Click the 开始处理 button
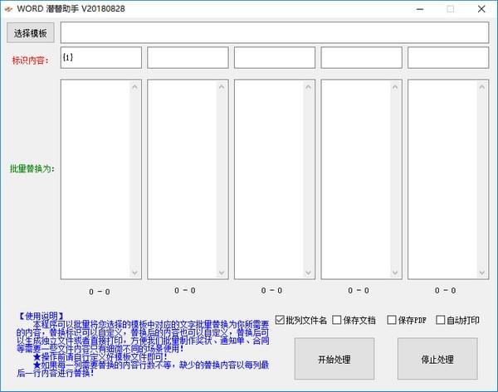Viewport: 498px width, 392px height. point(334,359)
